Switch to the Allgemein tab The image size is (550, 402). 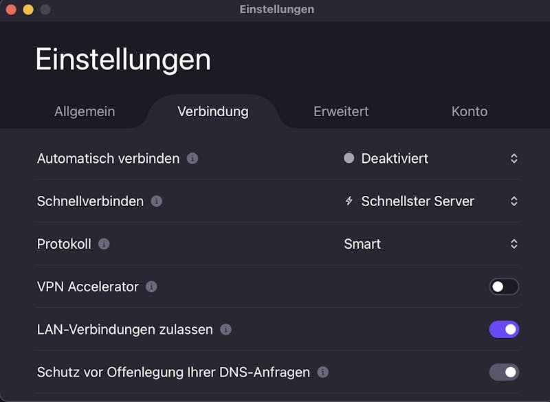click(85, 111)
